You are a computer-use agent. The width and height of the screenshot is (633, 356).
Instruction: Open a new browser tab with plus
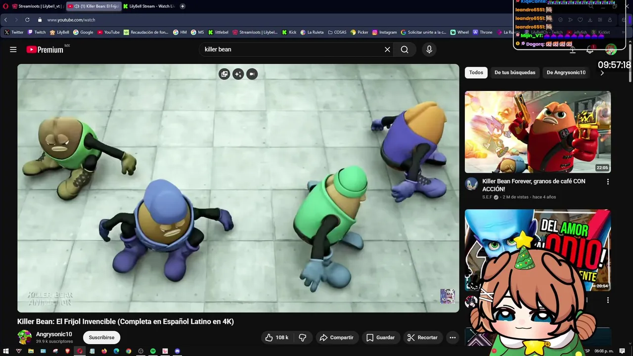[182, 6]
